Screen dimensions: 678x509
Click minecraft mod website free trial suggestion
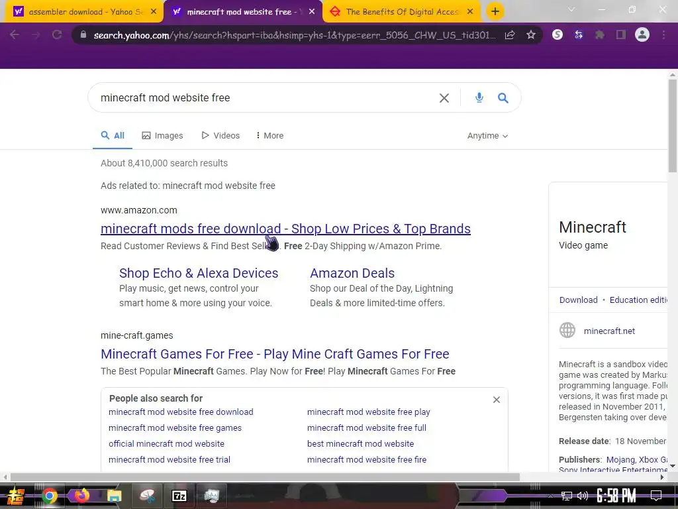169,460
